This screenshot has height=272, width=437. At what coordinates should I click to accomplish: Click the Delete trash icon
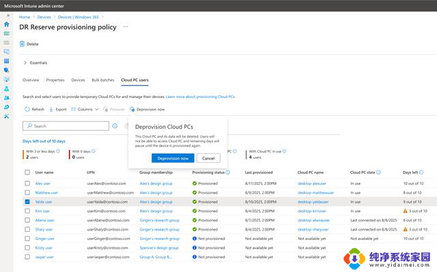pyautogui.click(x=22, y=44)
